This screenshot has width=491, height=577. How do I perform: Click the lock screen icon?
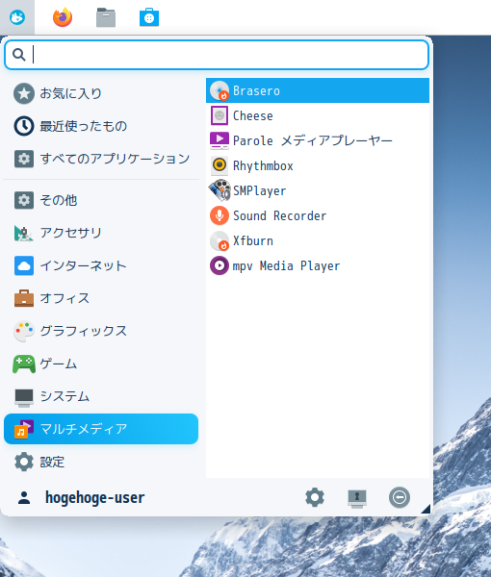(x=357, y=498)
